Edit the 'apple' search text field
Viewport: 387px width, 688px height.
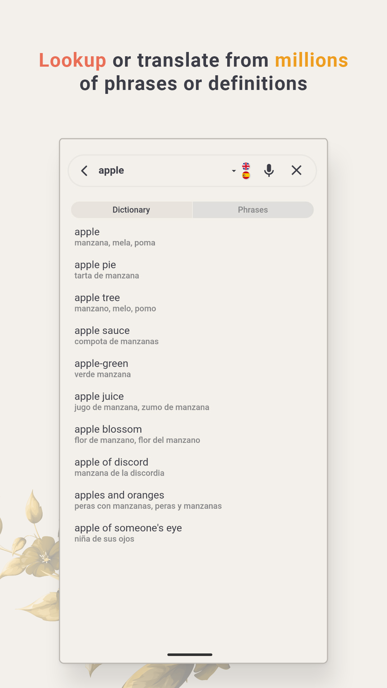pos(161,171)
